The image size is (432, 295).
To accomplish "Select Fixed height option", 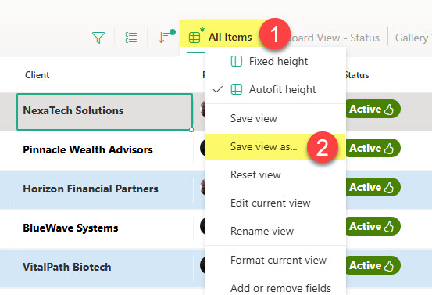I will click(x=276, y=61).
